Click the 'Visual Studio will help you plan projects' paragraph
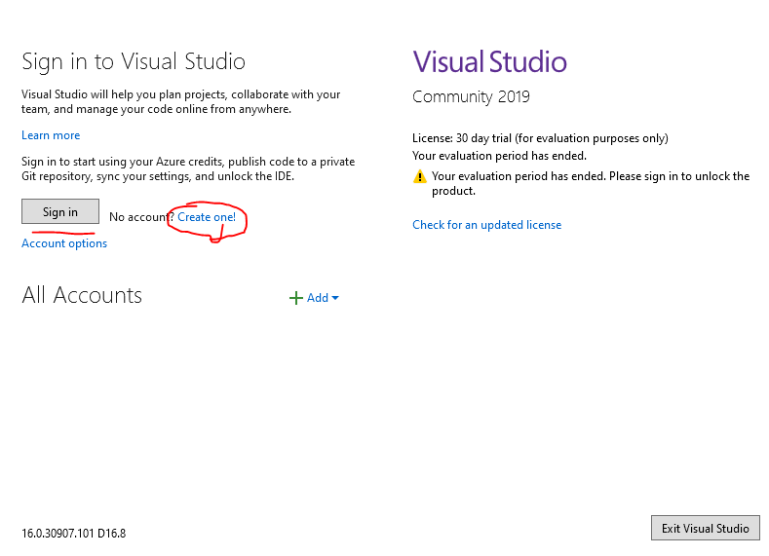The image size is (769, 556). pos(180,102)
